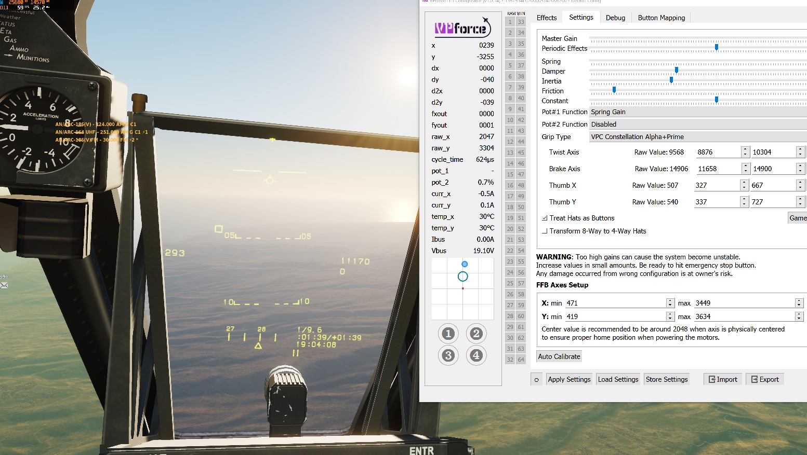Click the cycle_time value 624µs
Image resolution: width=807 pixels, height=455 pixels.
[x=485, y=160]
